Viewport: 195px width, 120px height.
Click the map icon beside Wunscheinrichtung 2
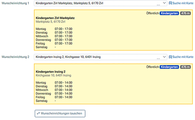(170, 57)
